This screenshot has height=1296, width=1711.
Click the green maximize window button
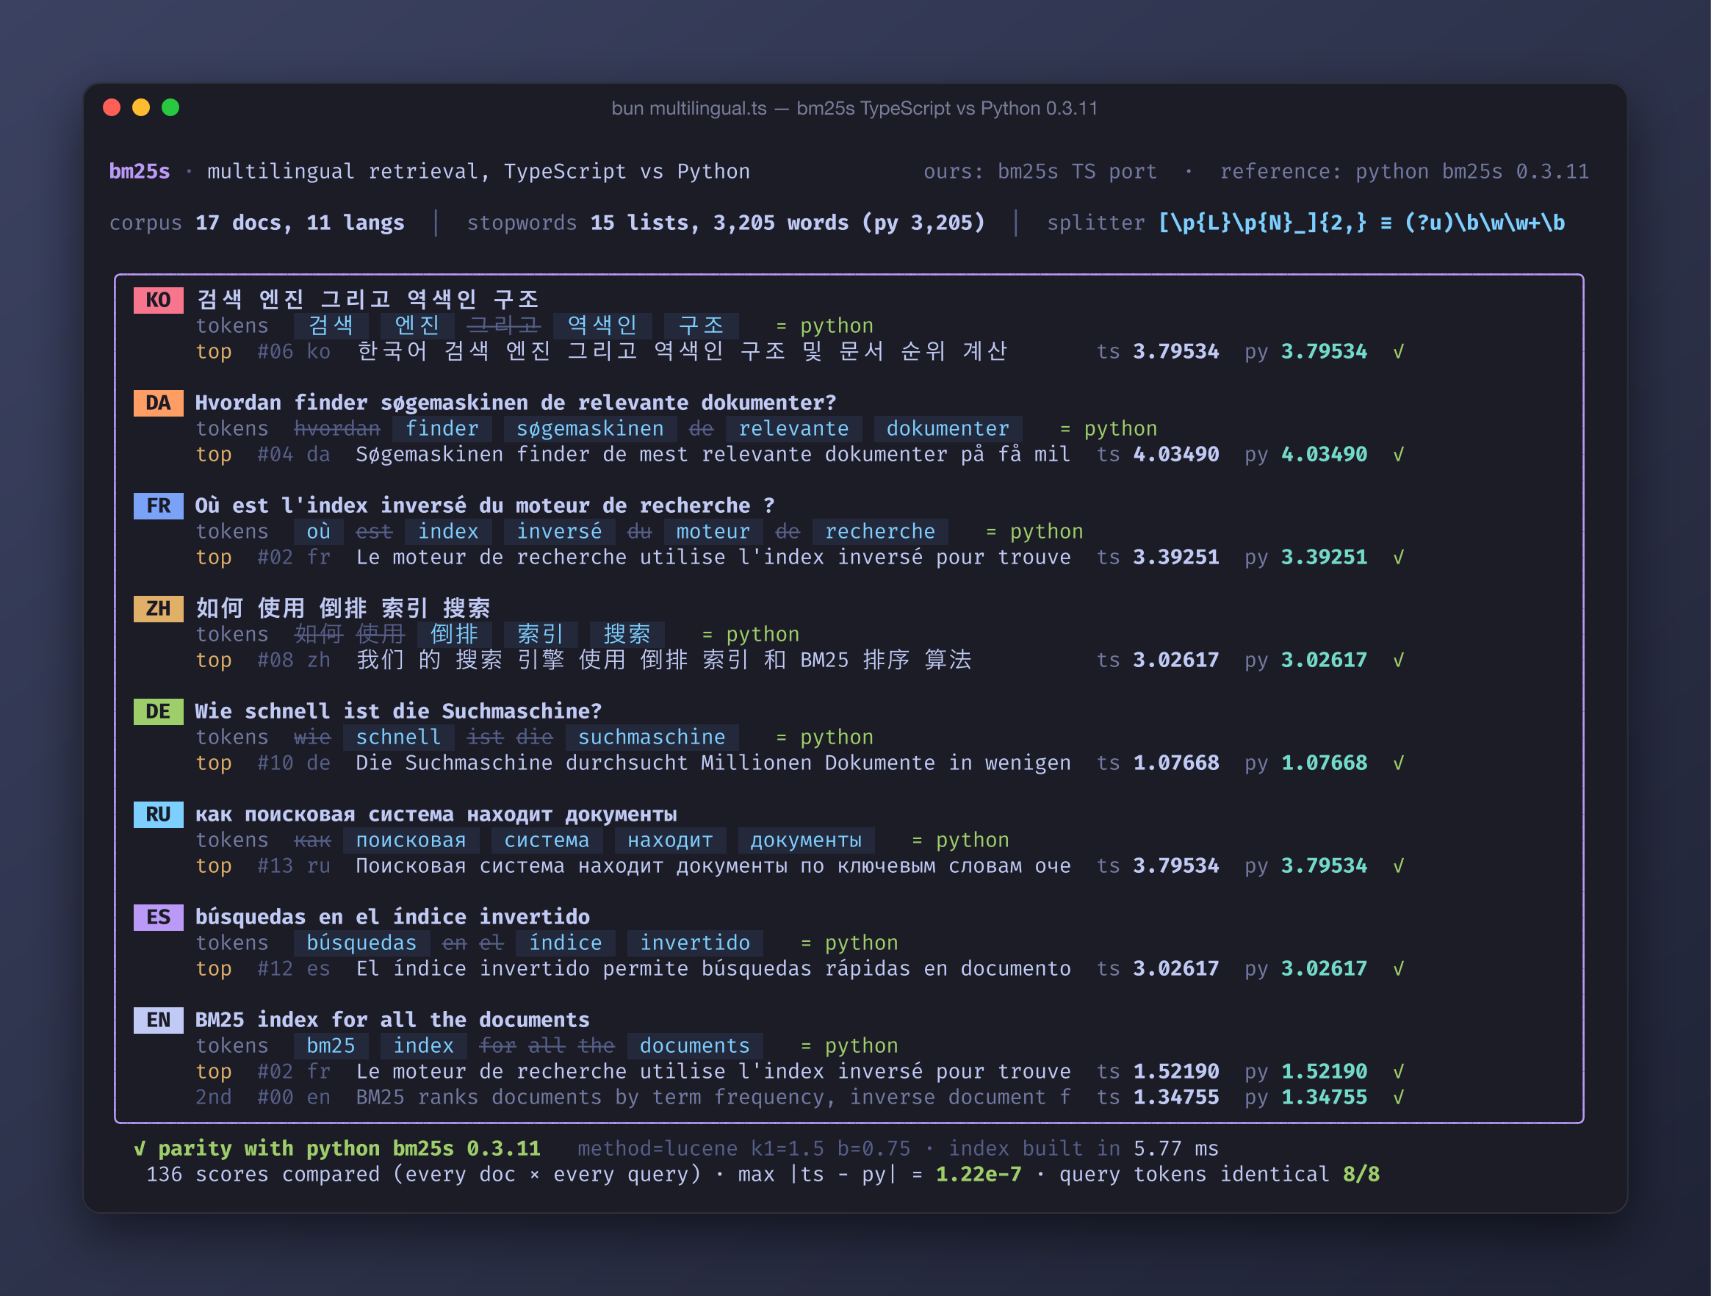point(170,107)
